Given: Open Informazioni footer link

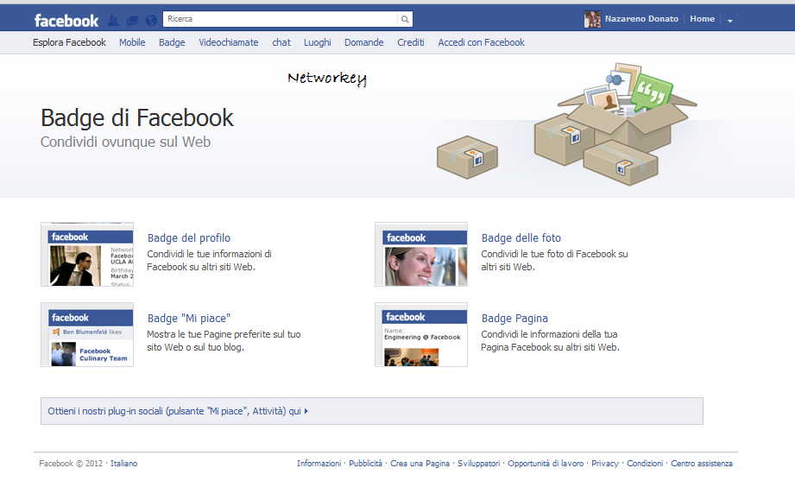Looking at the screenshot, I should [319, 463].
